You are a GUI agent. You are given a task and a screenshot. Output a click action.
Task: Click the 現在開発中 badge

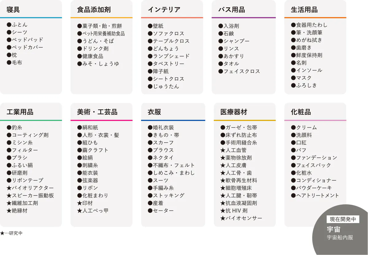343,219
